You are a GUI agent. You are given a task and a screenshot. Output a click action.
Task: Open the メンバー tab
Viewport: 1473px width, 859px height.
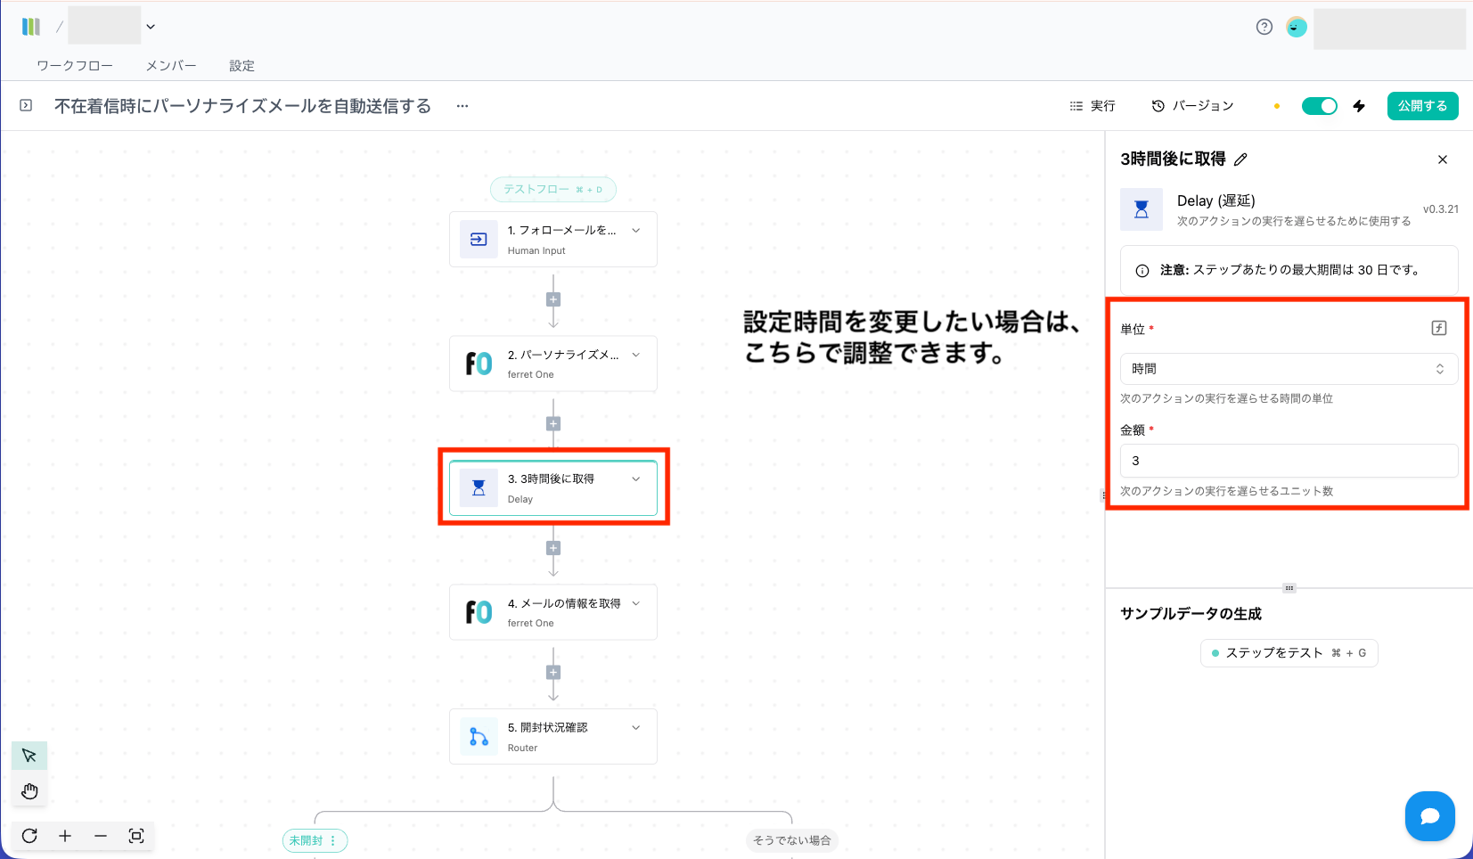click(x=171, y=66)
